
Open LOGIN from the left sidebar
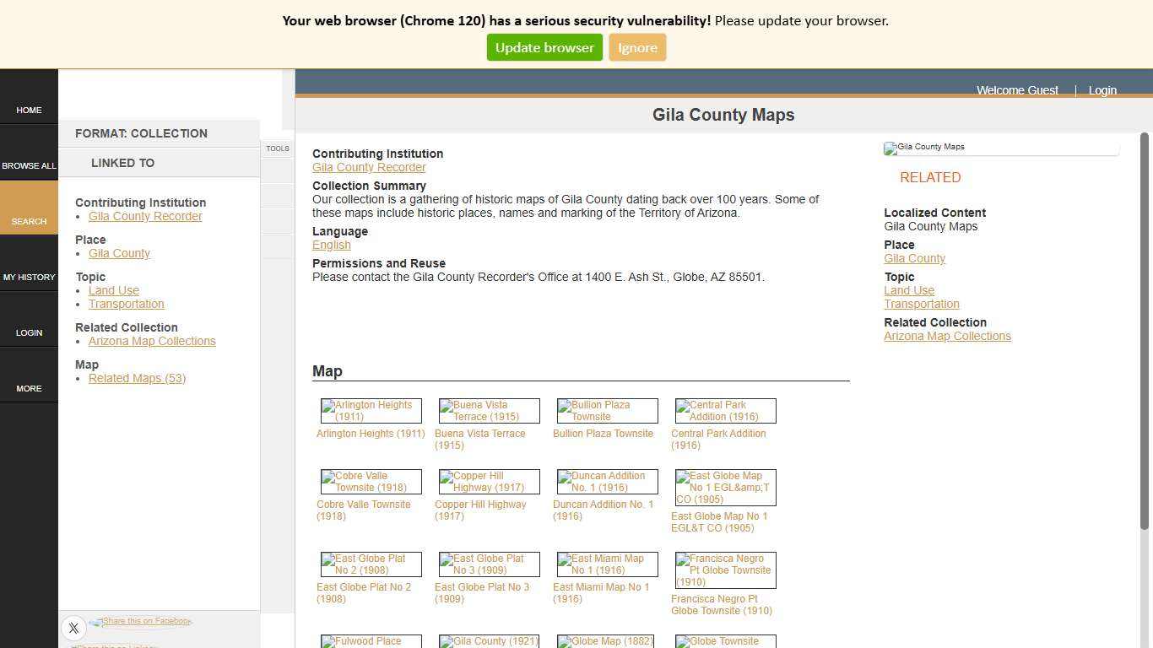(29, 332)
